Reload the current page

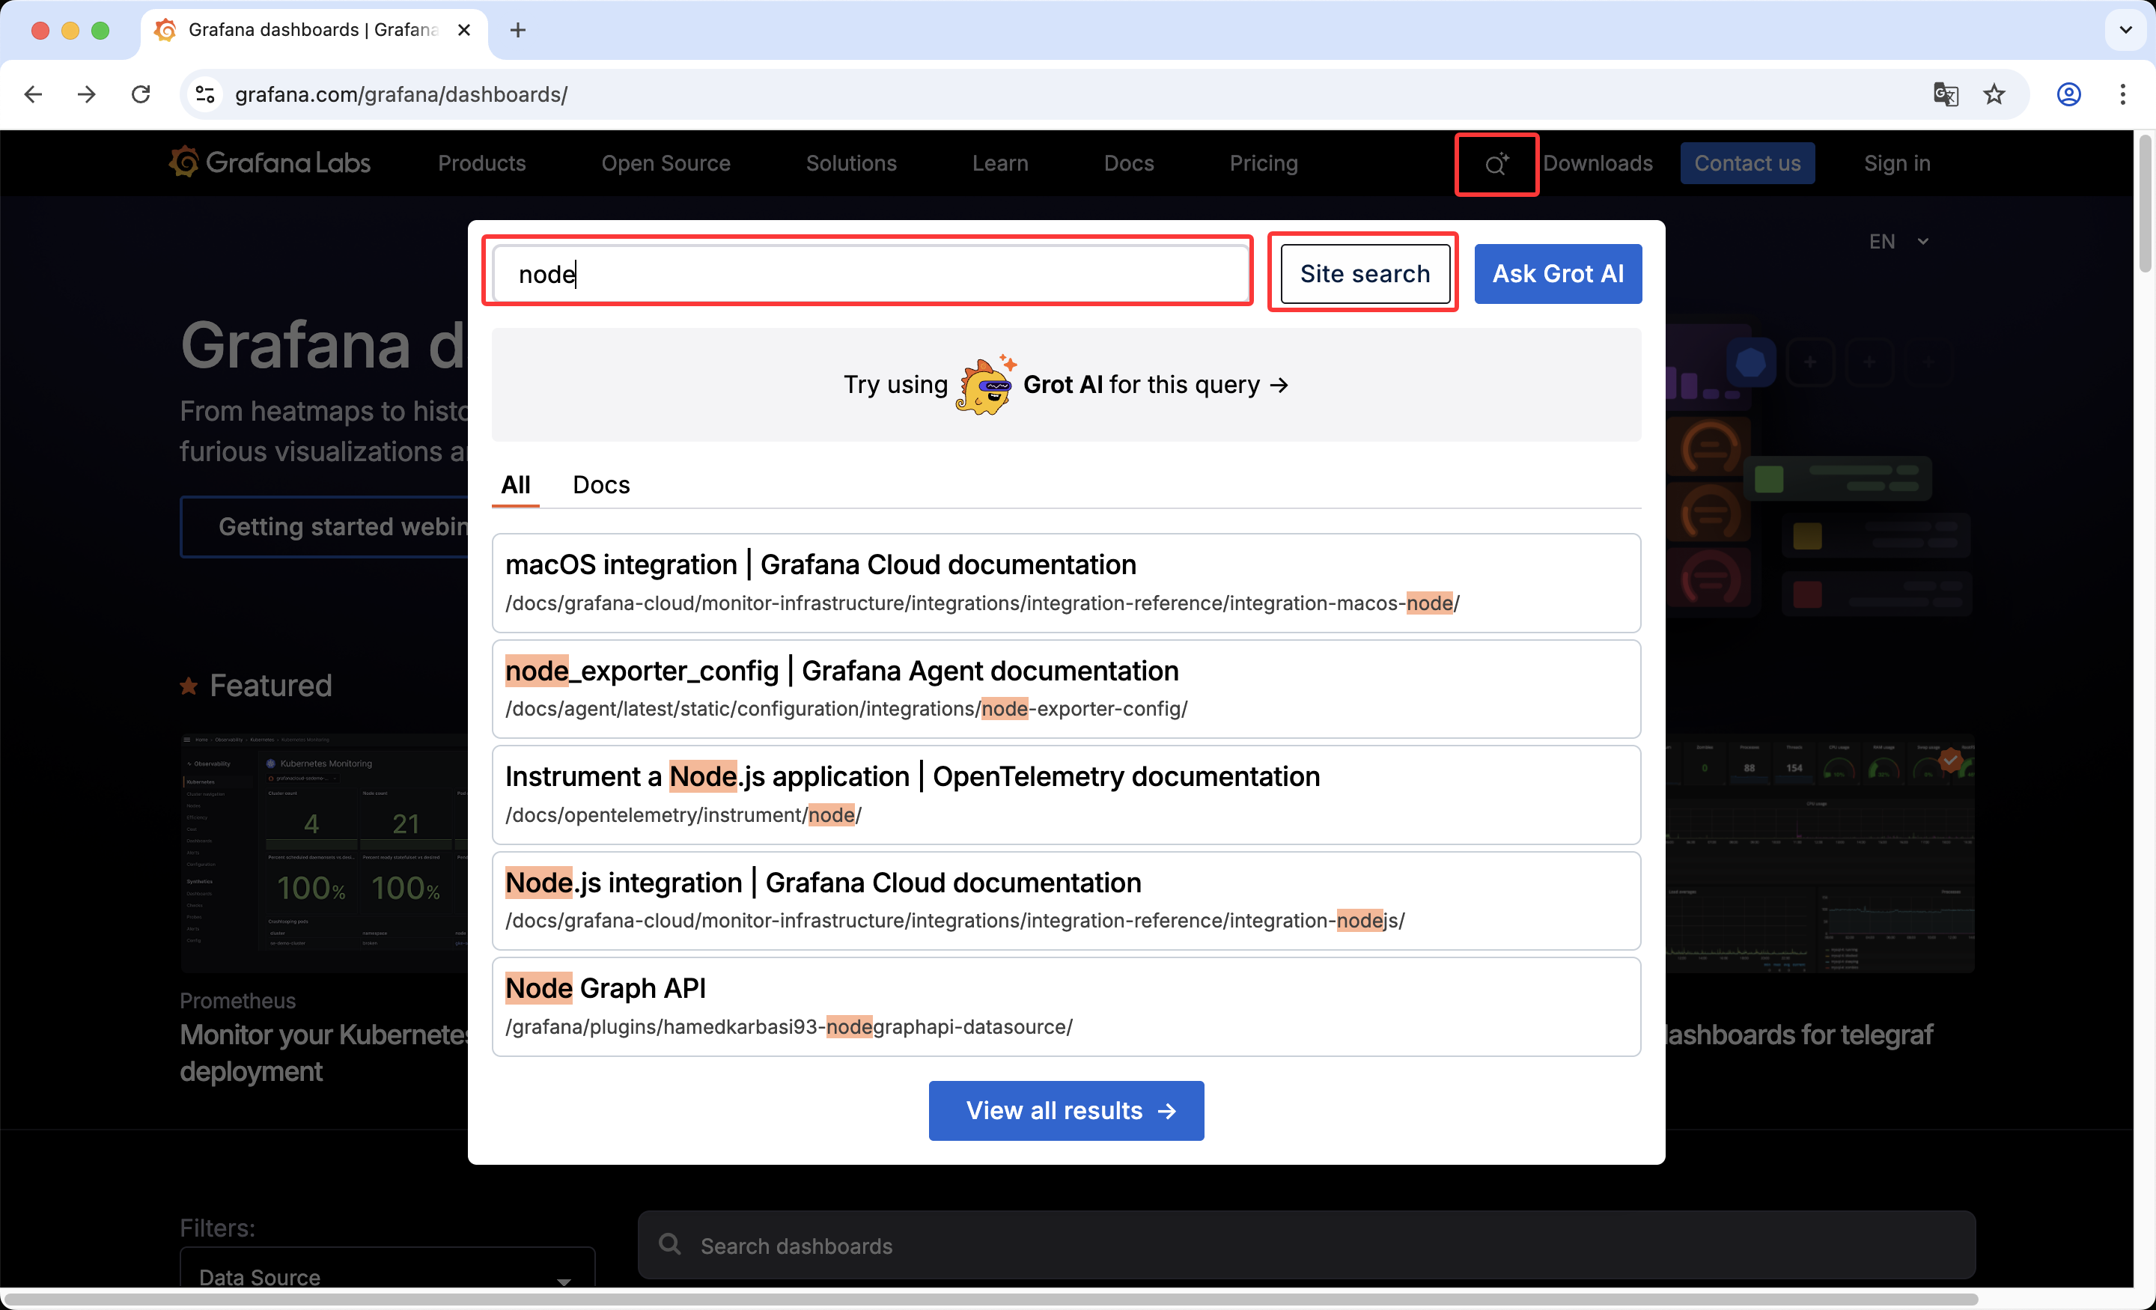[x=141, y=94]
